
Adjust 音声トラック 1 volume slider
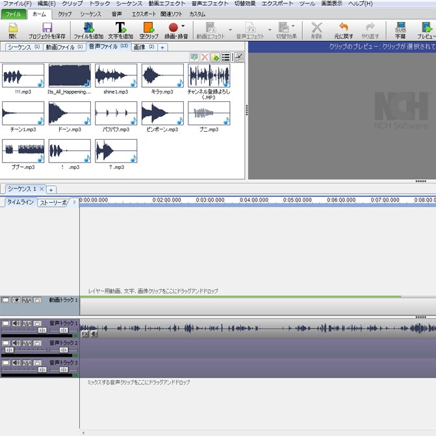click(x=42, y=330)
